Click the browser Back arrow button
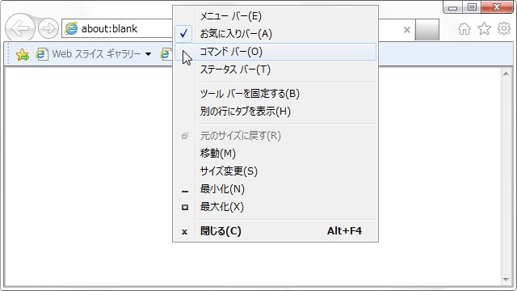Screen dimensions: 517x291 (19, 28)
